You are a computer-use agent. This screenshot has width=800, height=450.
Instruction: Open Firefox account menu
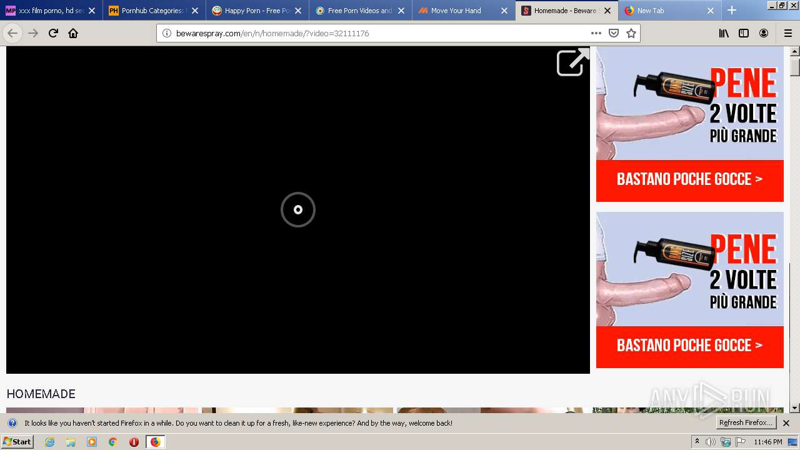(x=764, y=33)
